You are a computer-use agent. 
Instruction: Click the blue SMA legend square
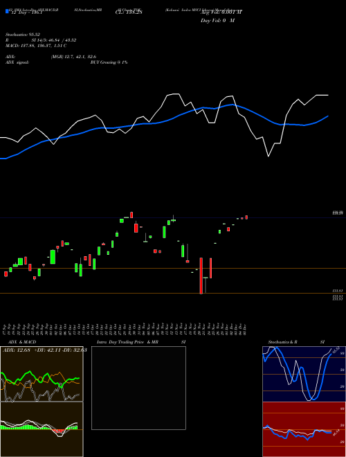pos(7,11)
